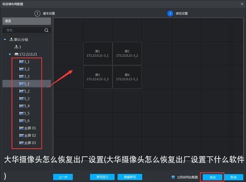Click the screen icon for 主屏 03
246x182 pixels.
coord(22,143)
